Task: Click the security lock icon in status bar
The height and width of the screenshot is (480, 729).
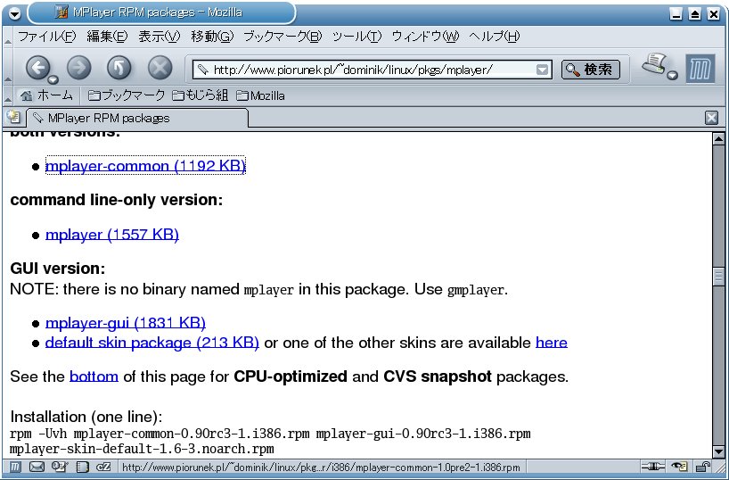Action: tap(703, 466)
